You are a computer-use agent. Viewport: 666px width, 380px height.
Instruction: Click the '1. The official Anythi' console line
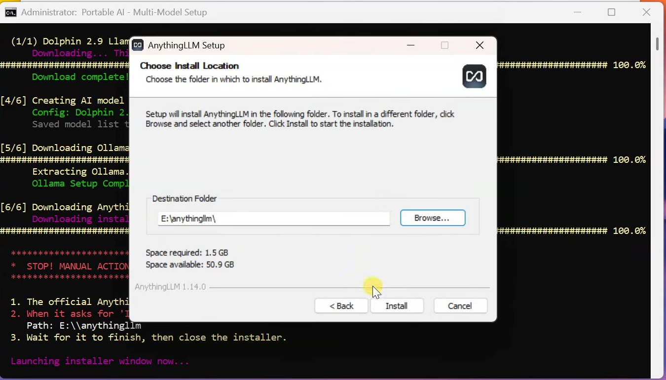(x=70, y=302)
